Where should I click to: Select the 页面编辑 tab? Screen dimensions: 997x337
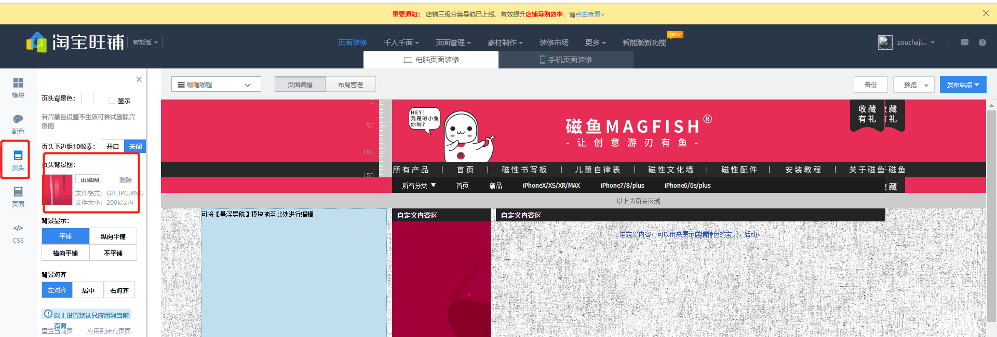click(x=300, y=85)
